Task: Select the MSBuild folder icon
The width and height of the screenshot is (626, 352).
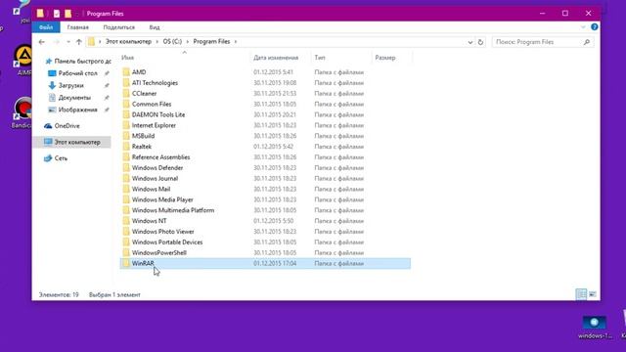Action: [126, 136]
